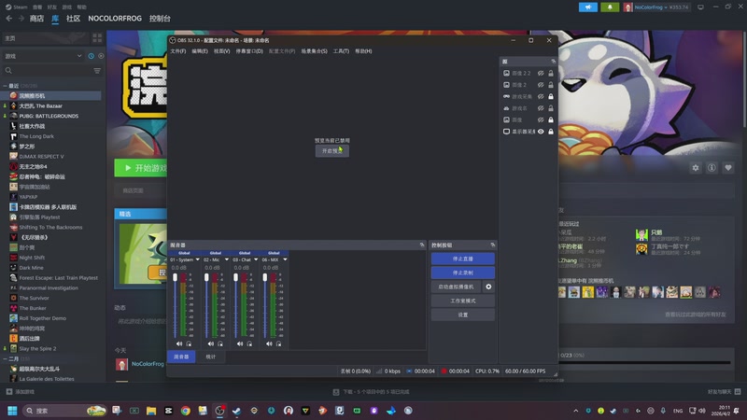
Task: Mute the 01 - System audio channel
Action: tap(179, 343)
